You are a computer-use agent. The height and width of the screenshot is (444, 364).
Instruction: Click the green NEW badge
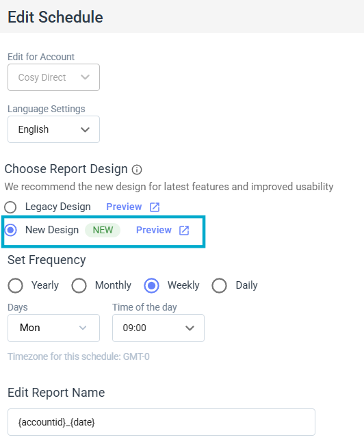[x=103, y=230]
